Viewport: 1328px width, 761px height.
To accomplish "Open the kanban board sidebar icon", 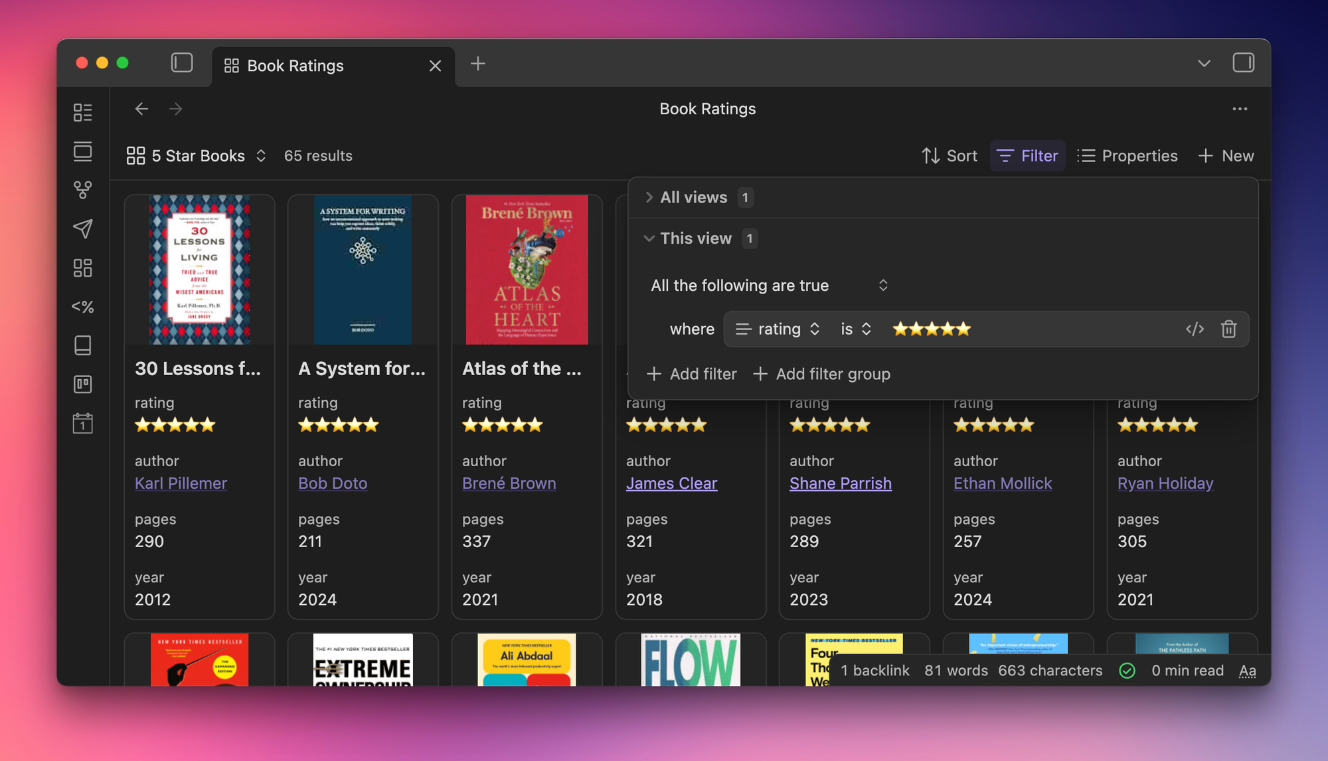I will [82, 384].
